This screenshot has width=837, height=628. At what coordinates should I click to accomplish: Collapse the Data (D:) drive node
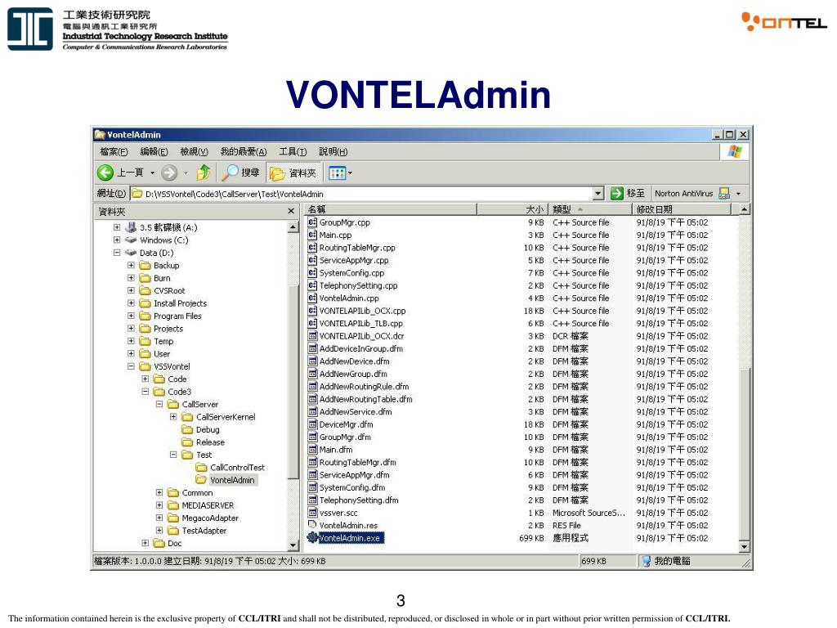[117, 253]
